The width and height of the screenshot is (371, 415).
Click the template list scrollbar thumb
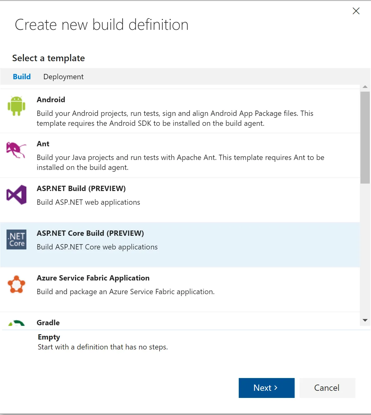coord(365,138)
